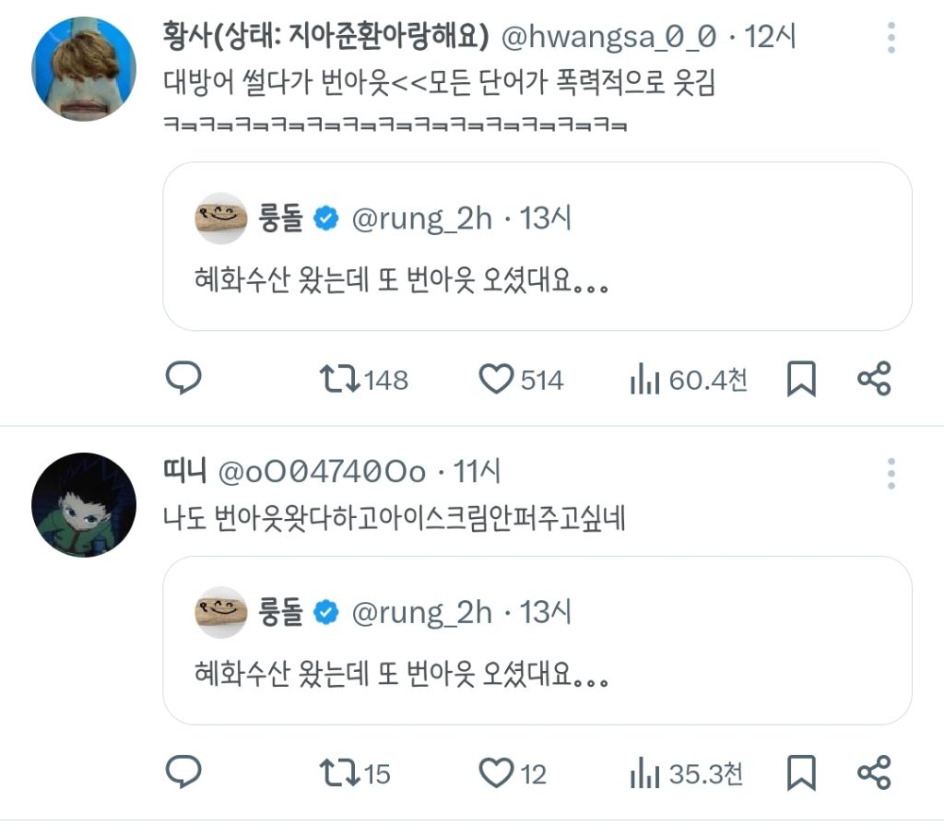
Task: Reply to the hwangsa_0_0 tweet
Action: click(183, 379)
